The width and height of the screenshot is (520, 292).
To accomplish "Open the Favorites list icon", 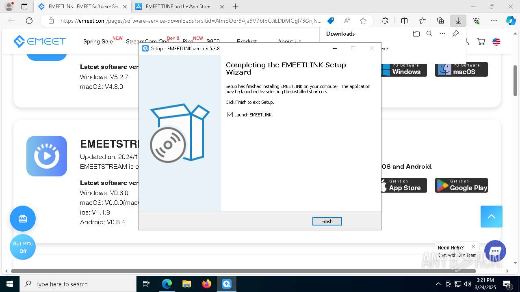I will (422, 21).
